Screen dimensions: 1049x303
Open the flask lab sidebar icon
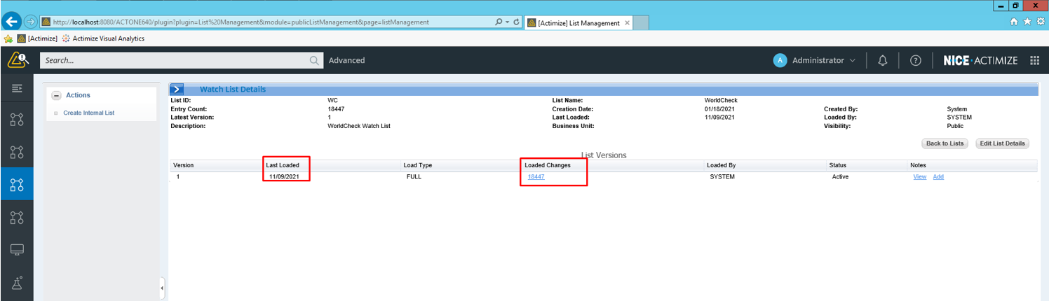(x=17, y=283)
